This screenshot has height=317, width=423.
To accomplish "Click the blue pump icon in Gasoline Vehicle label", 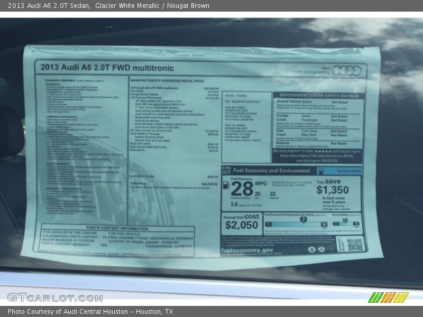I will pos(321,171).
